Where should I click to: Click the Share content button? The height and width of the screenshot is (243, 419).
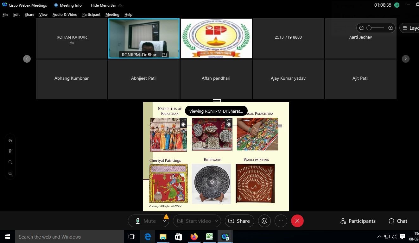pyautogui.click(x=239, y=221)
